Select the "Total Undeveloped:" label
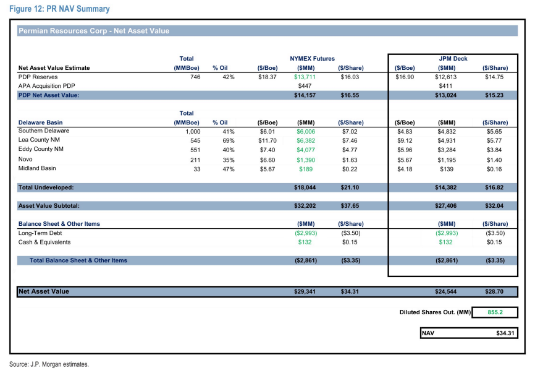The image size is (535, 373). [x=46, y=187]
